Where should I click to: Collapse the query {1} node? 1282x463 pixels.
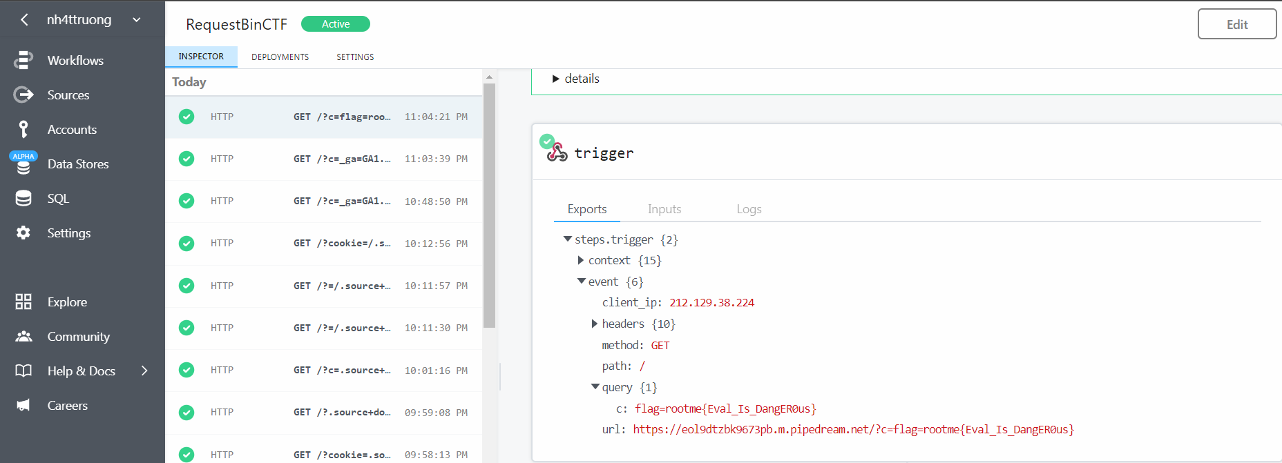coord(595,386)
